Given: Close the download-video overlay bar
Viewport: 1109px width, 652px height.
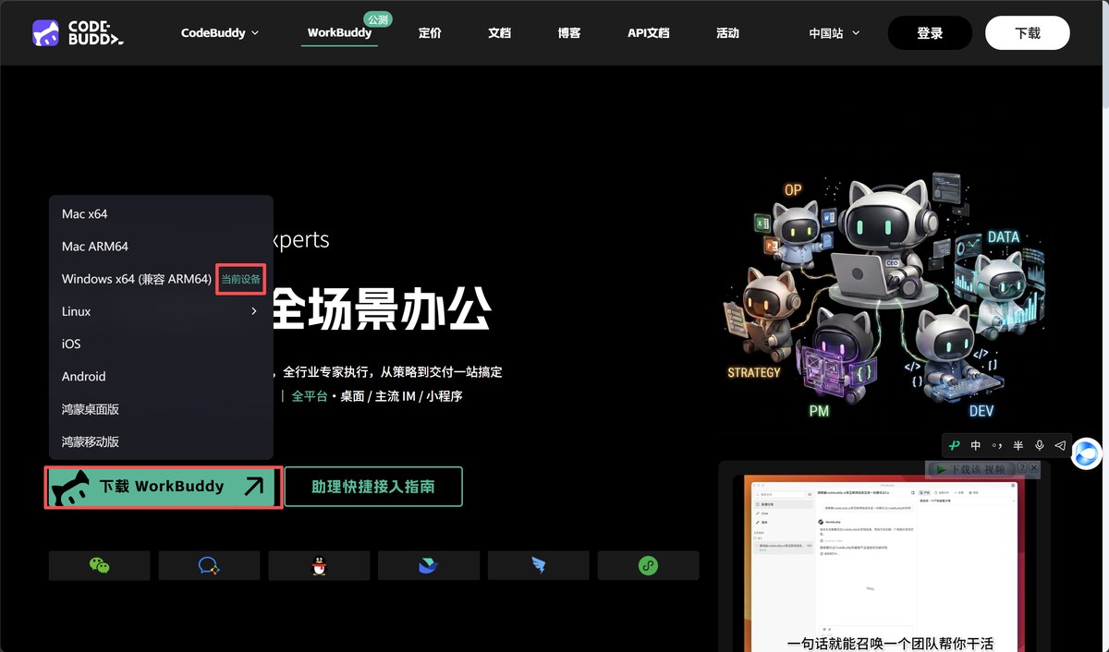Looking at the screenshot, I should (1034, 469).
